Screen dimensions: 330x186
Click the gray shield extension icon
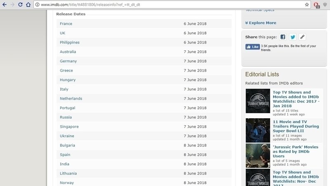click(x=325, y=5)
